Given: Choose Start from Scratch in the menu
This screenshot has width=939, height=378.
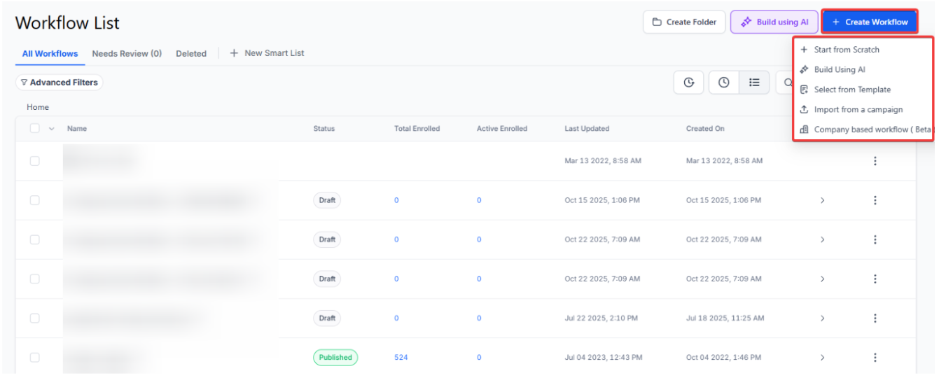Looking at the screenshot, I should point(846,50).
